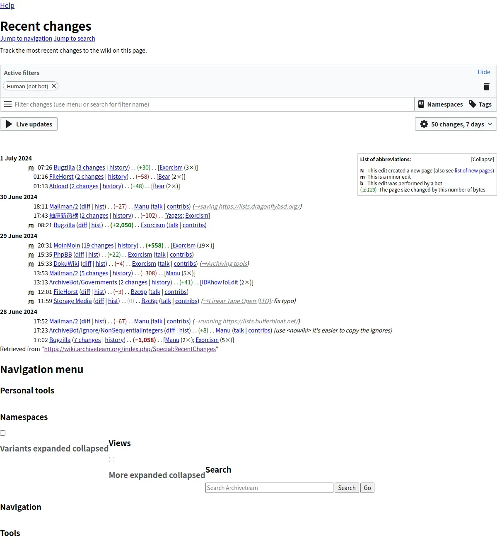Toggle the More views checkbox
Screen dimensions: 497x546
pyautogui.click(x=111, y=460)
